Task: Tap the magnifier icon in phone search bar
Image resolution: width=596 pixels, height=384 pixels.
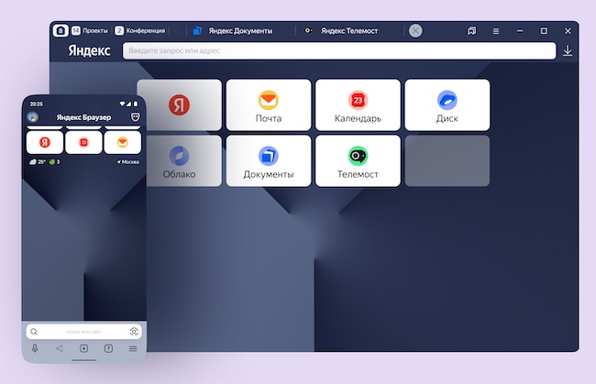Action: [34, 332]
